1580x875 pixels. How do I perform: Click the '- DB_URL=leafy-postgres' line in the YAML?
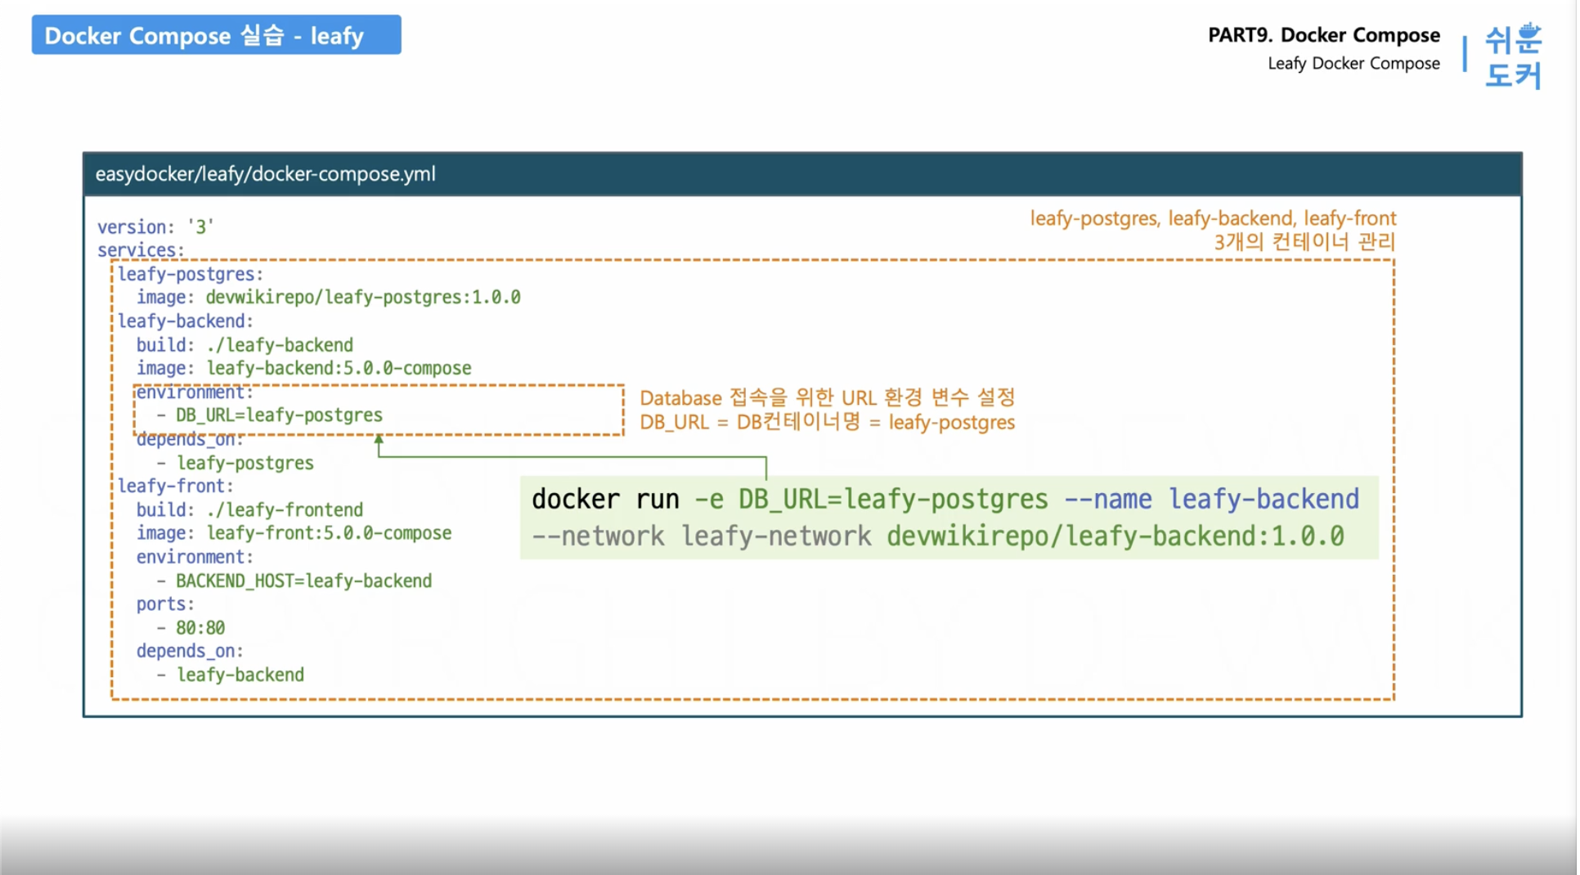[x=269, y=415]
